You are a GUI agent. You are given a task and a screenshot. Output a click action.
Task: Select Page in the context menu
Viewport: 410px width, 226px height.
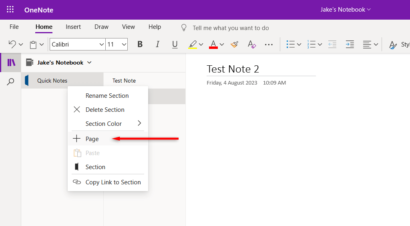(x=92, y=139)
